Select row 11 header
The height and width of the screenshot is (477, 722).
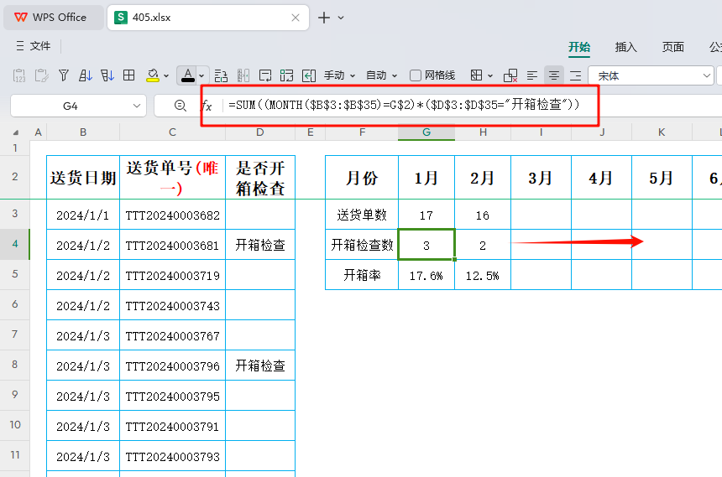(15, 455)
